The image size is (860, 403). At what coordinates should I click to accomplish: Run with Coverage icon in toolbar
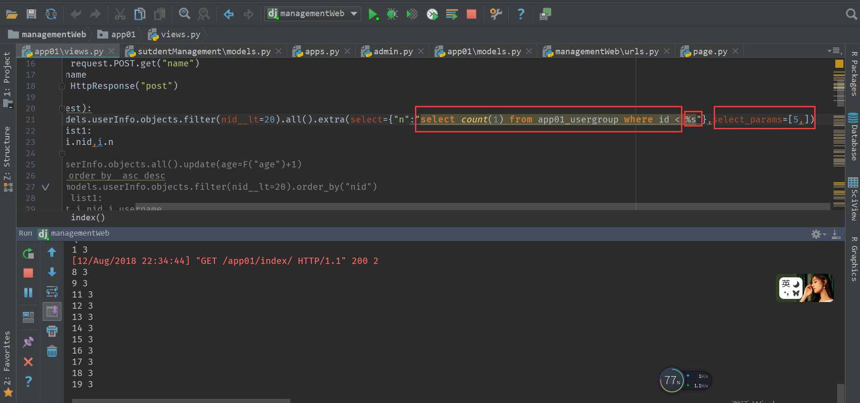[412, 14]
